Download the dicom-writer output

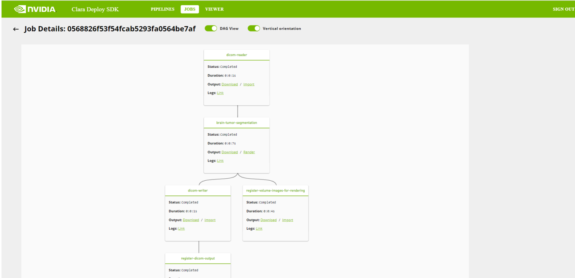click(191, 220)
